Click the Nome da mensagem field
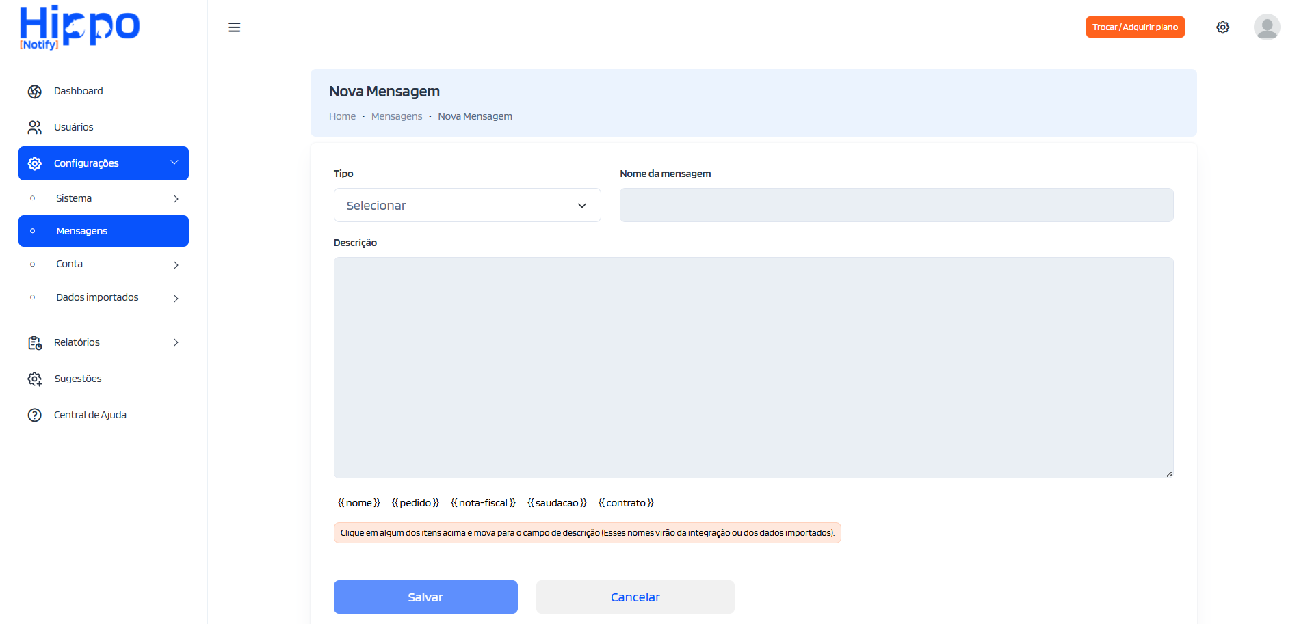This screenshot has height=624, width=1299. (896, 206)
